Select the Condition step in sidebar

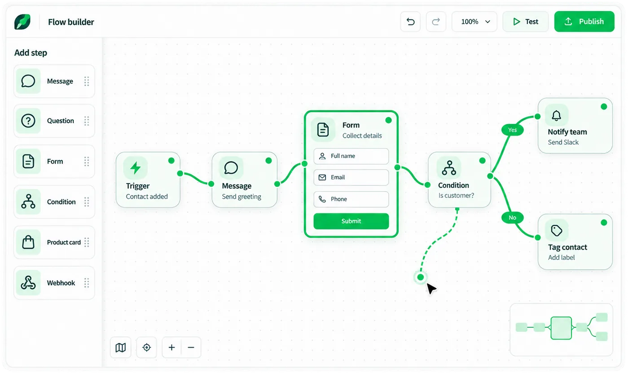[54, 202]
